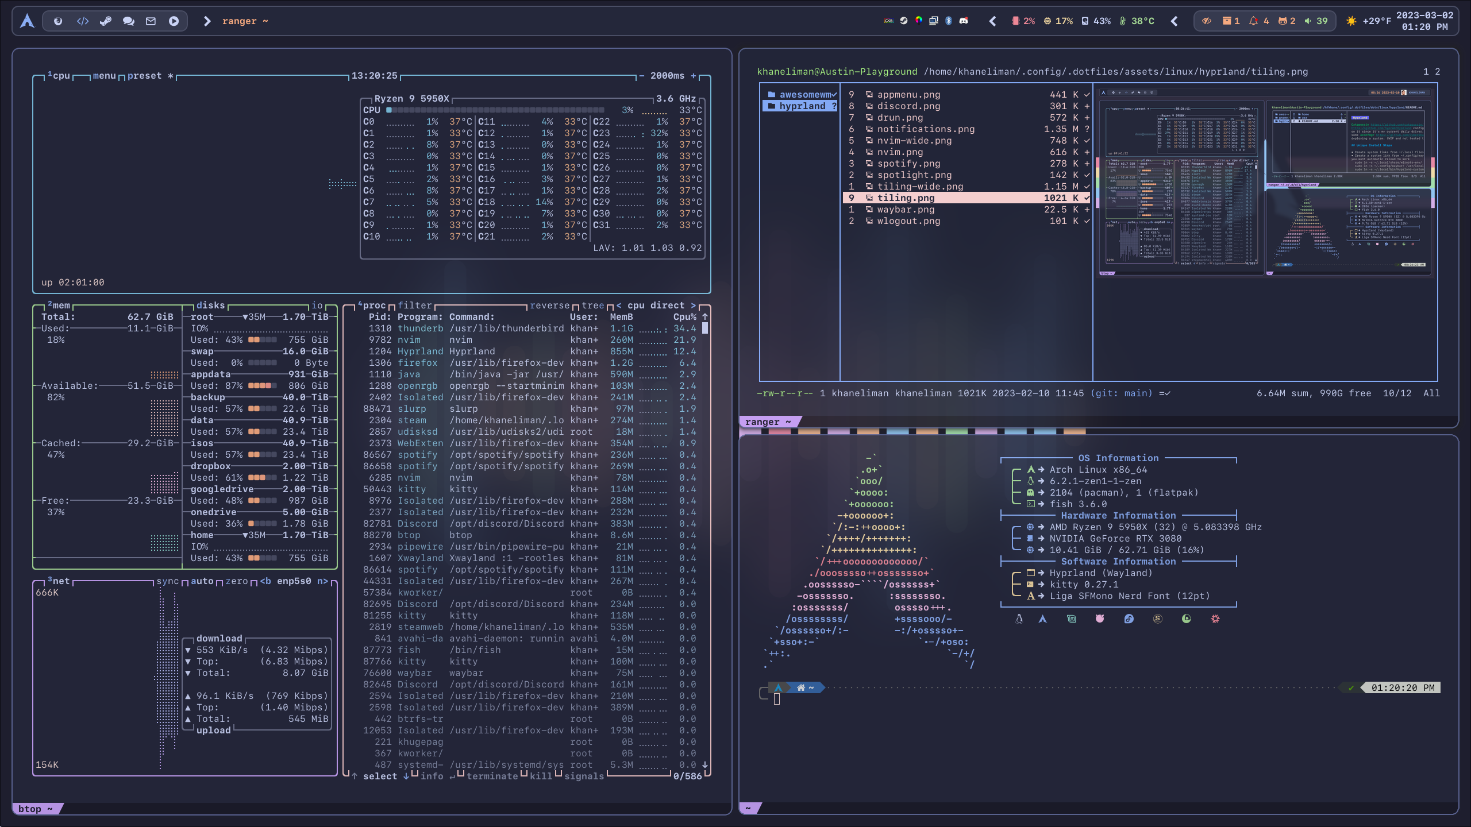Launch Steam from waybar shortcuts
The image size is (1471, 827).
(106, 21)
